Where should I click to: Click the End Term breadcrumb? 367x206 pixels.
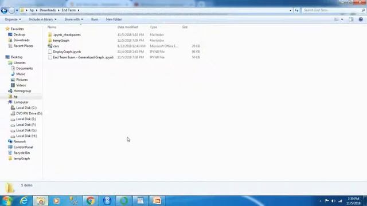[69, 10]
